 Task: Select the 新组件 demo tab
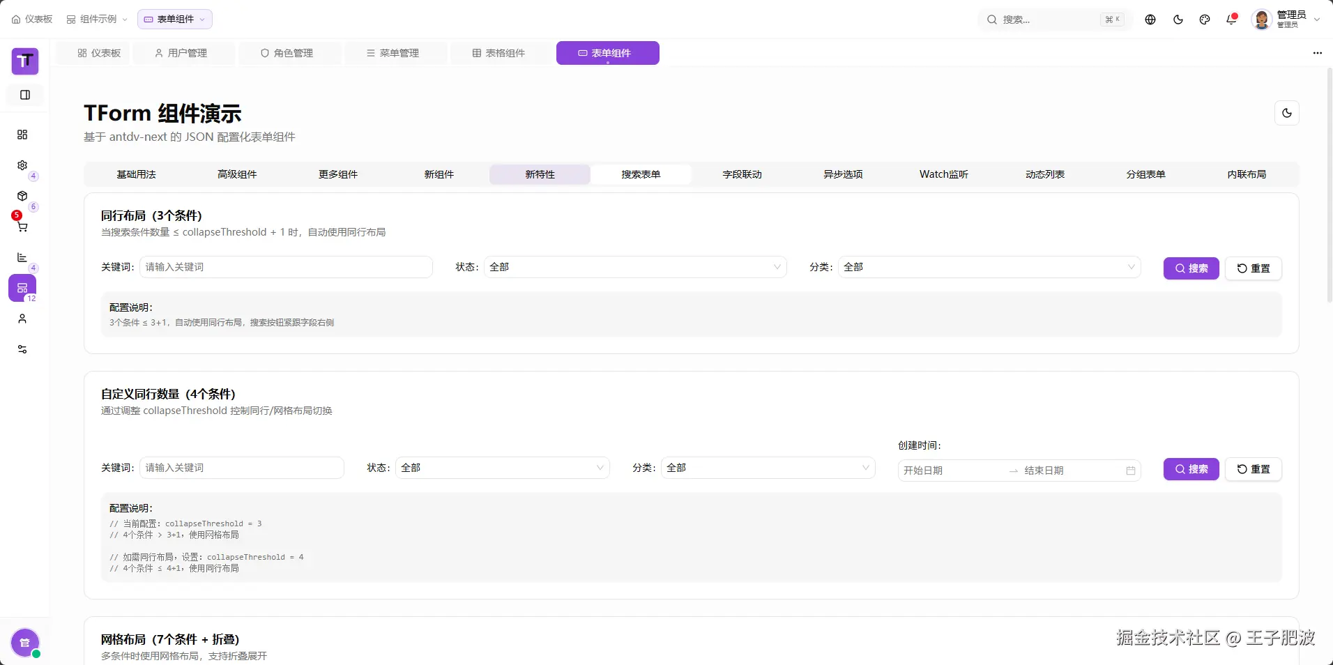[x=439, y=174]
